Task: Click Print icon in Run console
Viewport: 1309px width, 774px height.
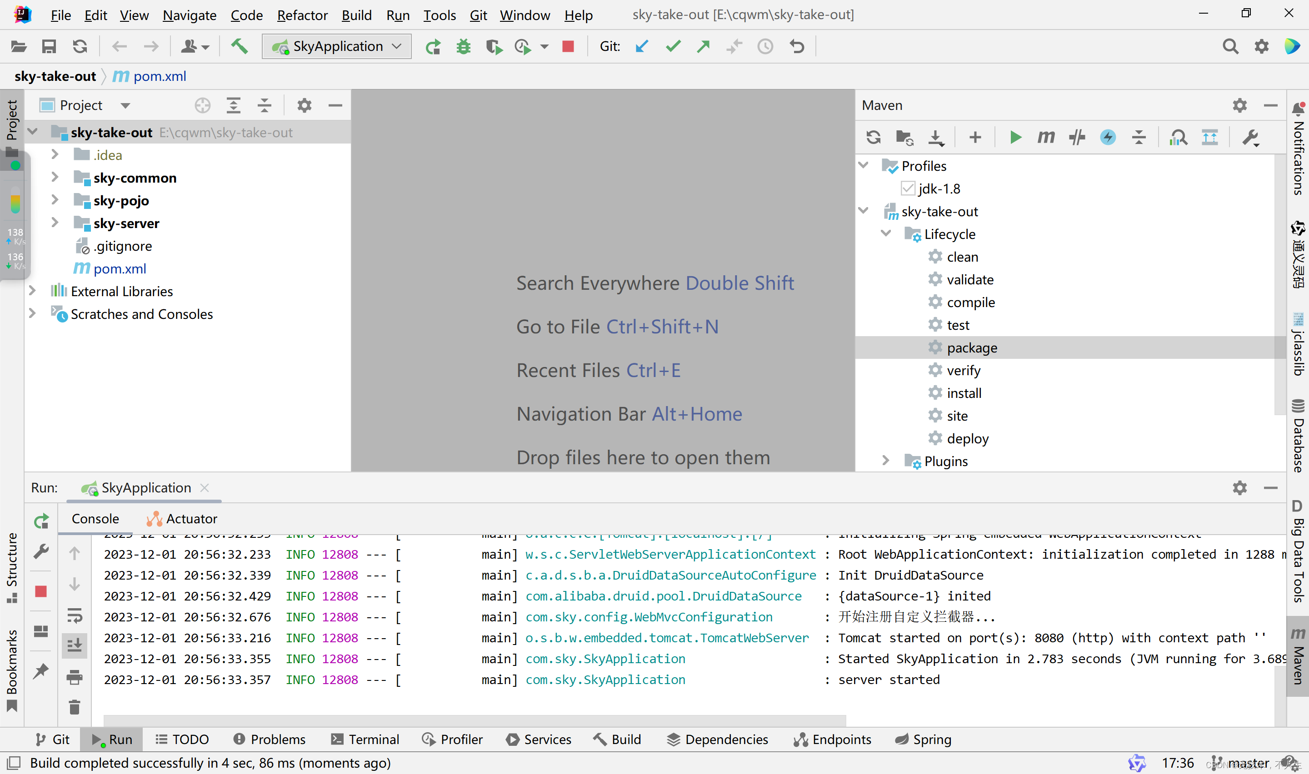Action: pyautogui.click(x=75, y=678)
